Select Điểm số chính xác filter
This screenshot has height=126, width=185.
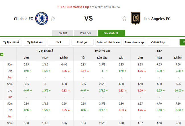click(x=108, y=42)
